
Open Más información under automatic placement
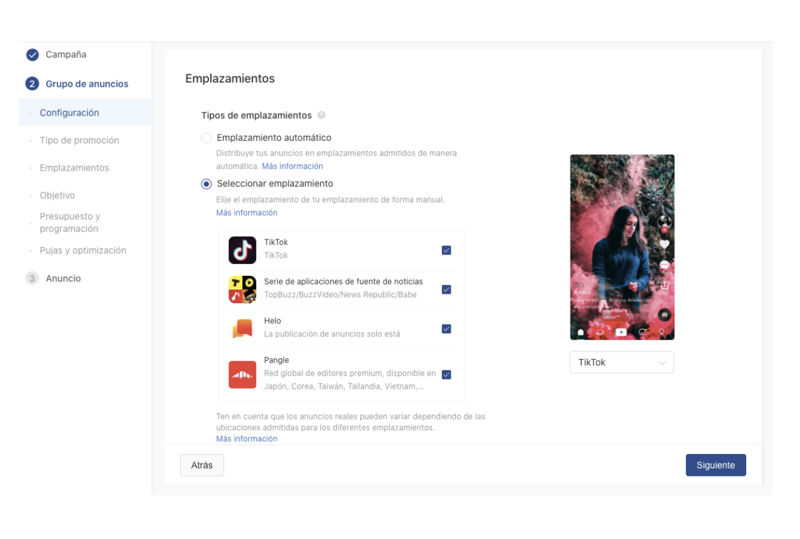(x=292, y=166)
